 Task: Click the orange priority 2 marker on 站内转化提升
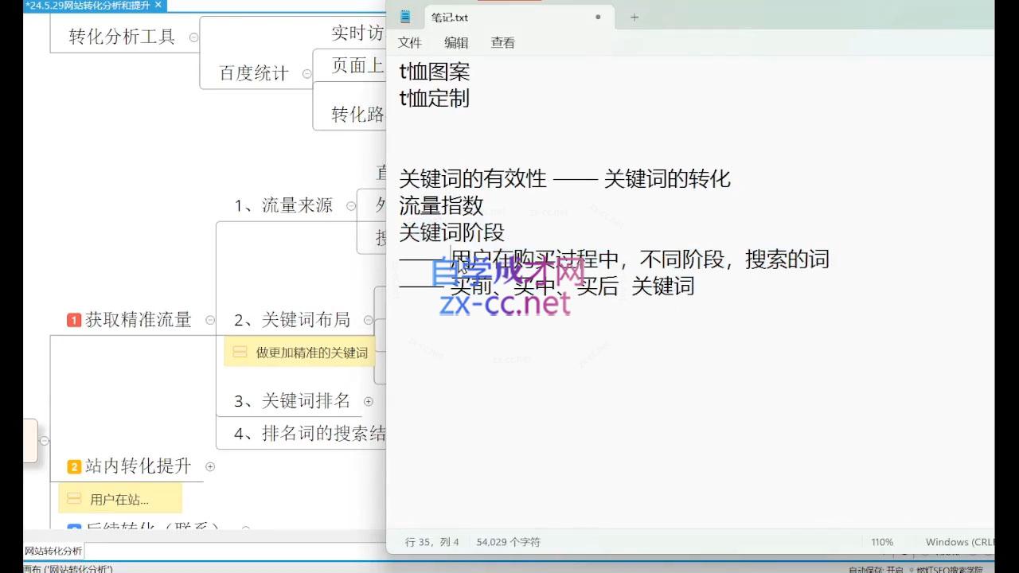(x=74, y=467)
